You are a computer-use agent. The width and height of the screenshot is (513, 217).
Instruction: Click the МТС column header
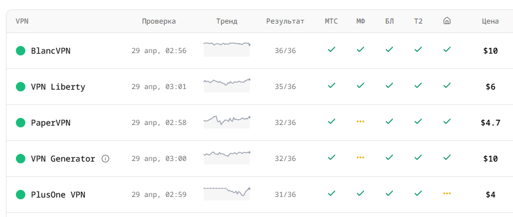(x=331, y=21)
